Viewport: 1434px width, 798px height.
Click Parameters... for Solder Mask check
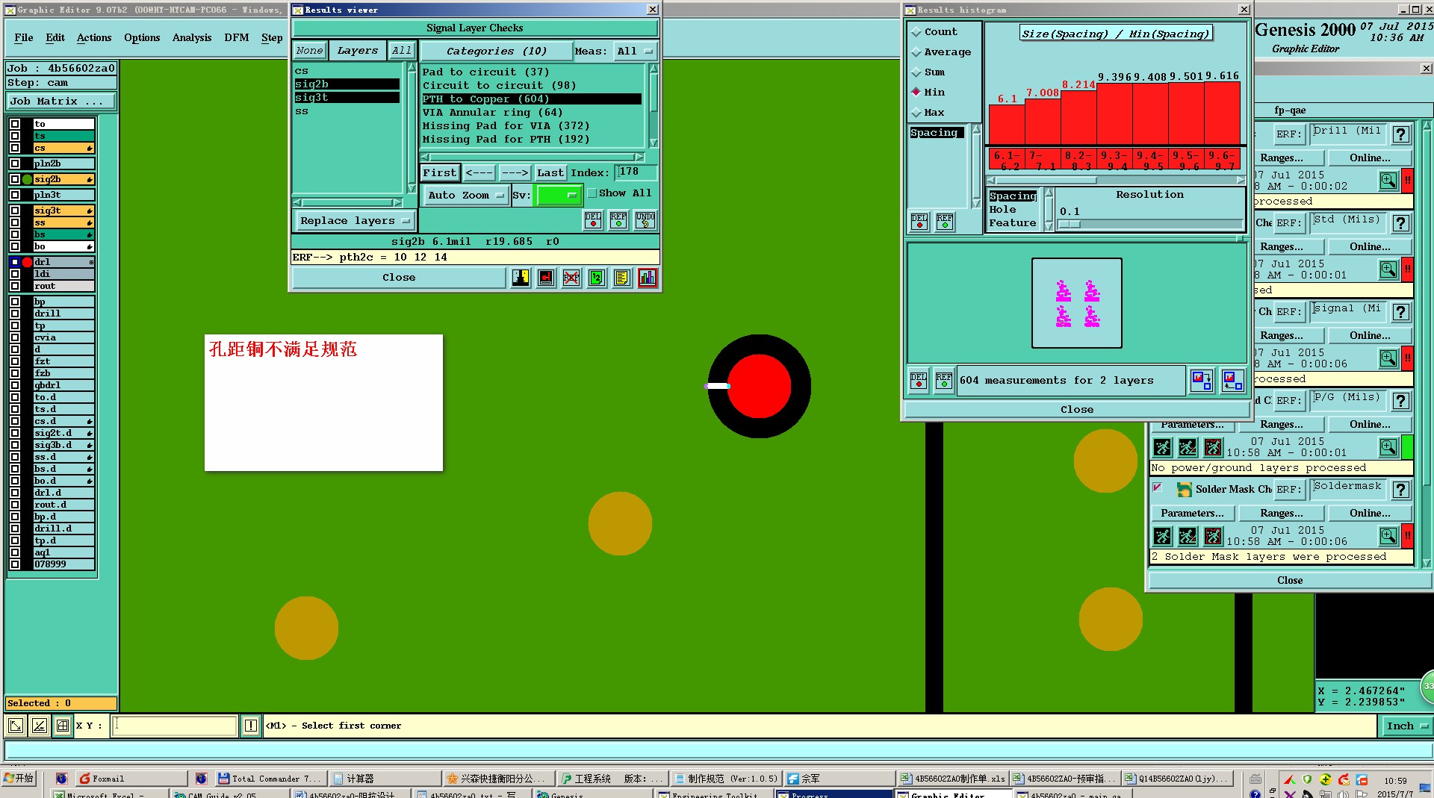1192,514
